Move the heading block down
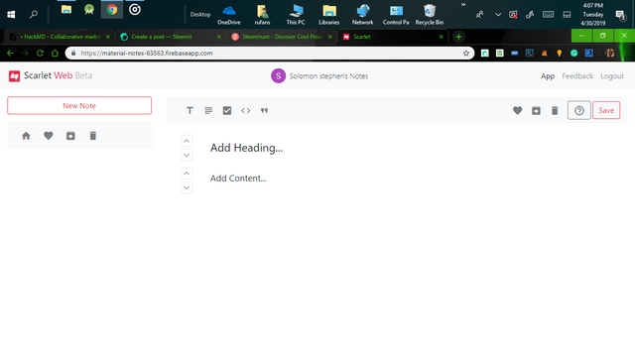The image size is (635, 357). 187,155
